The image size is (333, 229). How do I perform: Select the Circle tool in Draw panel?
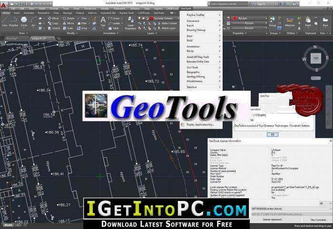(24, 22)
